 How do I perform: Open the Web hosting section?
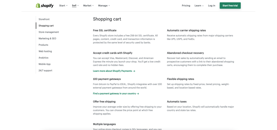tap(45, 51)
